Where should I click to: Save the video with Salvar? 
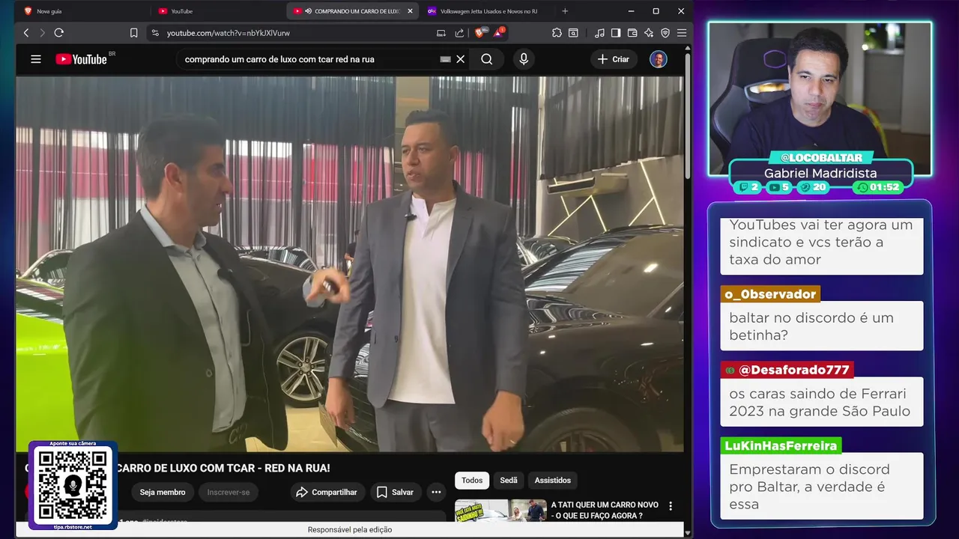point(396,492)
